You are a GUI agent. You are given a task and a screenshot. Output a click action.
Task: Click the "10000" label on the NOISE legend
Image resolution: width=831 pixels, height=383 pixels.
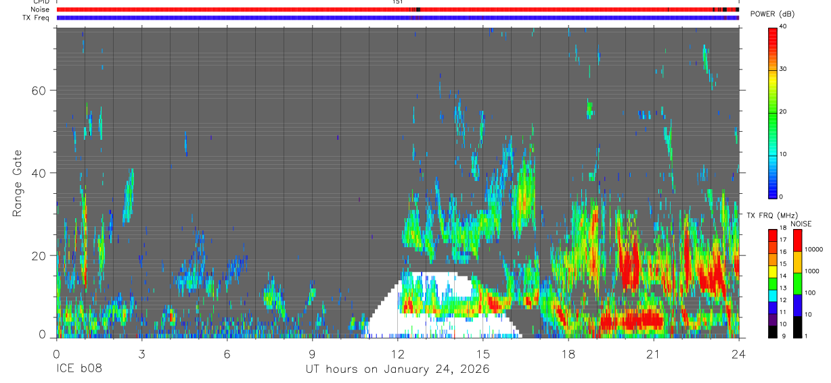815,250
